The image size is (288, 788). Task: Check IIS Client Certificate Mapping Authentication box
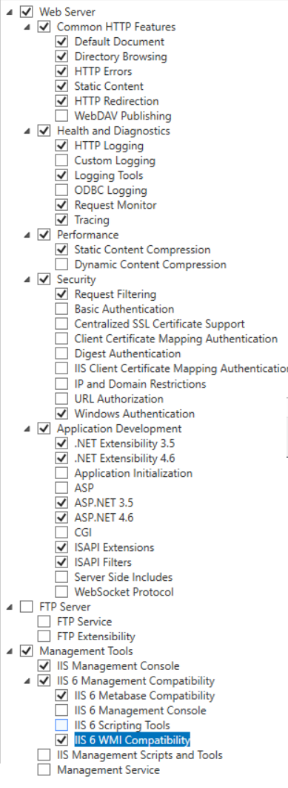[x=61, y=368]
